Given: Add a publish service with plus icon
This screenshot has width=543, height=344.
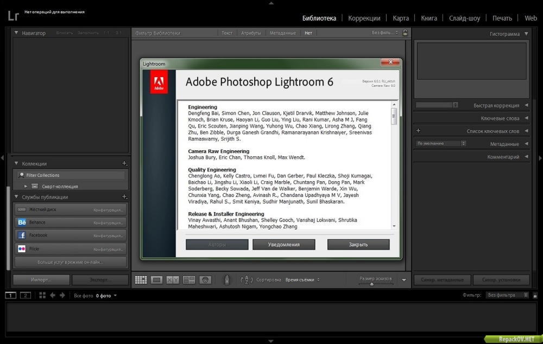Looking at the screenshot, I should (x=124, y=197).
